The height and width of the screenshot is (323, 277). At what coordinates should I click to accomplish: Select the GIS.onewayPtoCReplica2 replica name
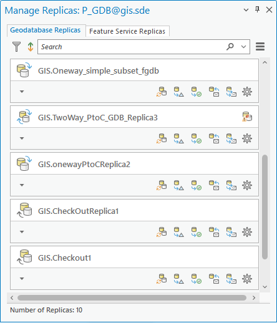point(84,165)
